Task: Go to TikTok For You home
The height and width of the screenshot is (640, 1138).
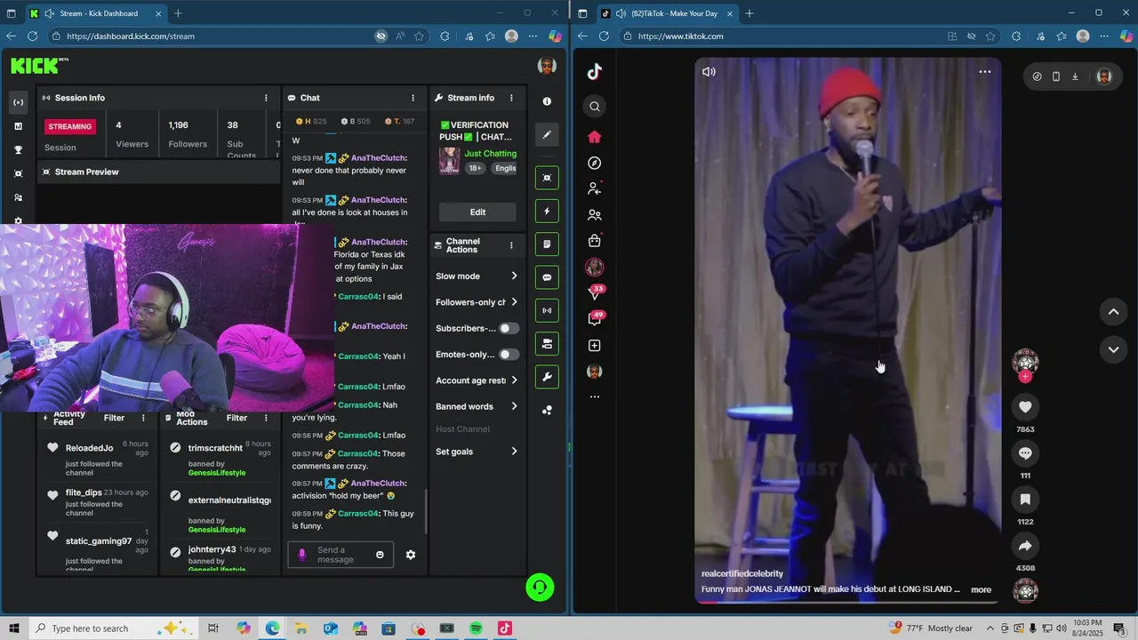Action: 595,137
